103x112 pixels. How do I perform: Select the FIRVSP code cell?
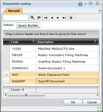23,55
